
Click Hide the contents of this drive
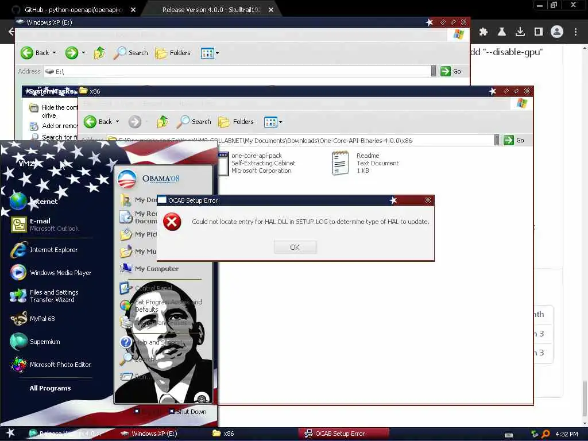(53, 111)
